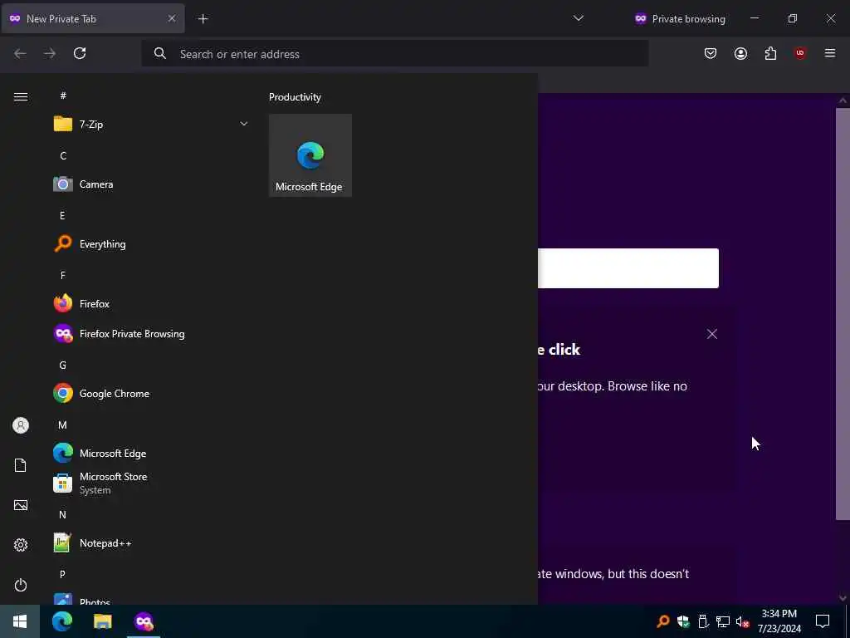Open the Firefox account icon

(x=740, y=53)
